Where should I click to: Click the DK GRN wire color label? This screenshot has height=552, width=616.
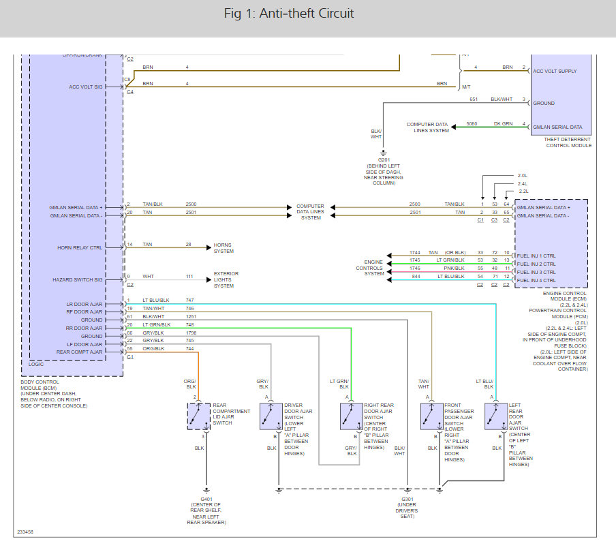click(x=504, y=124)
